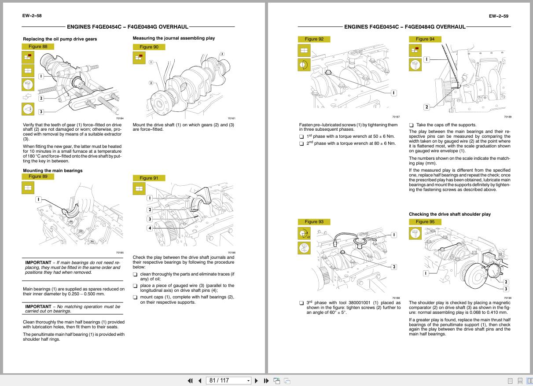
Task: Switch to single page layout view
Action: pyautogui.click(x=510, y=380)
